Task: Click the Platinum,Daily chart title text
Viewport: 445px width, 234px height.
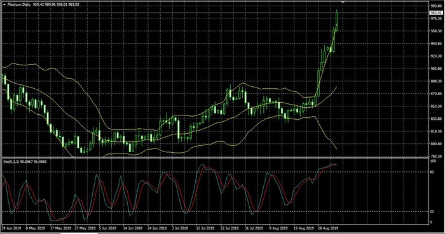Action: click(19, 5)
